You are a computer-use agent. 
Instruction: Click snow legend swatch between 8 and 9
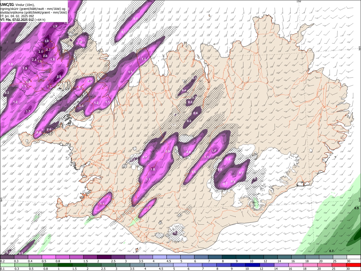point(229,257)
